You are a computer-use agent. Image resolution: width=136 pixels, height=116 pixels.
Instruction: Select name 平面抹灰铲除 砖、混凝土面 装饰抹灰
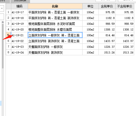(x=55, y=18)
